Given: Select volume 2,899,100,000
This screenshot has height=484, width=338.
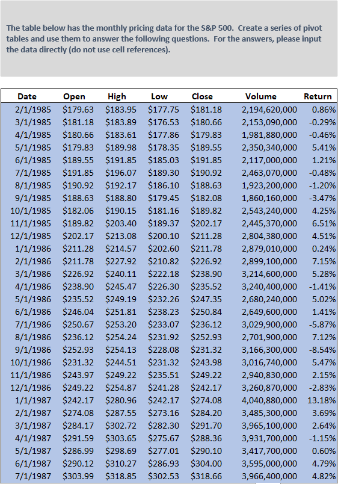Looking at the screenshot, I should 269,261.
